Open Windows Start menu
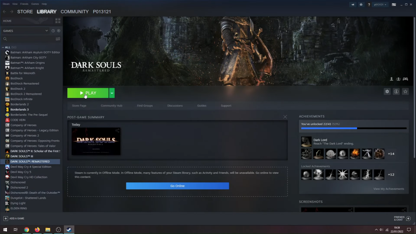416x234 pixels. [5, 230]
